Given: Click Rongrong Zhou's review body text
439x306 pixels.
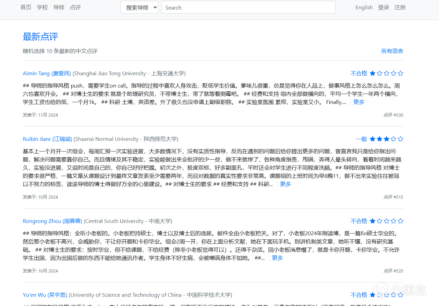Looking at the screenshot, I should coord(211,245).
